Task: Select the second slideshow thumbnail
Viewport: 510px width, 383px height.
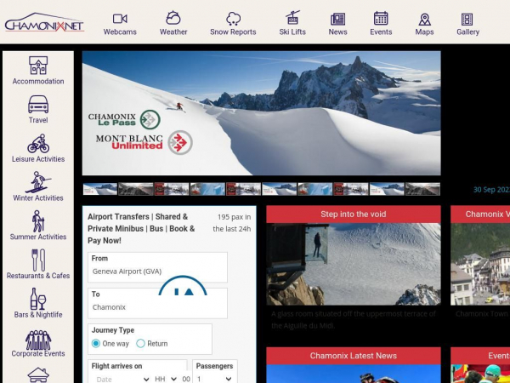Action: [136, 189]
